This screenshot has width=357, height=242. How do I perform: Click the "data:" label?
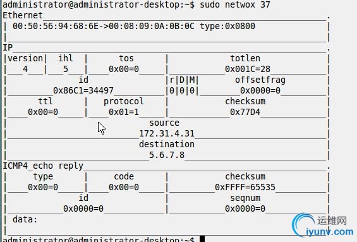[x=25, y=220]
